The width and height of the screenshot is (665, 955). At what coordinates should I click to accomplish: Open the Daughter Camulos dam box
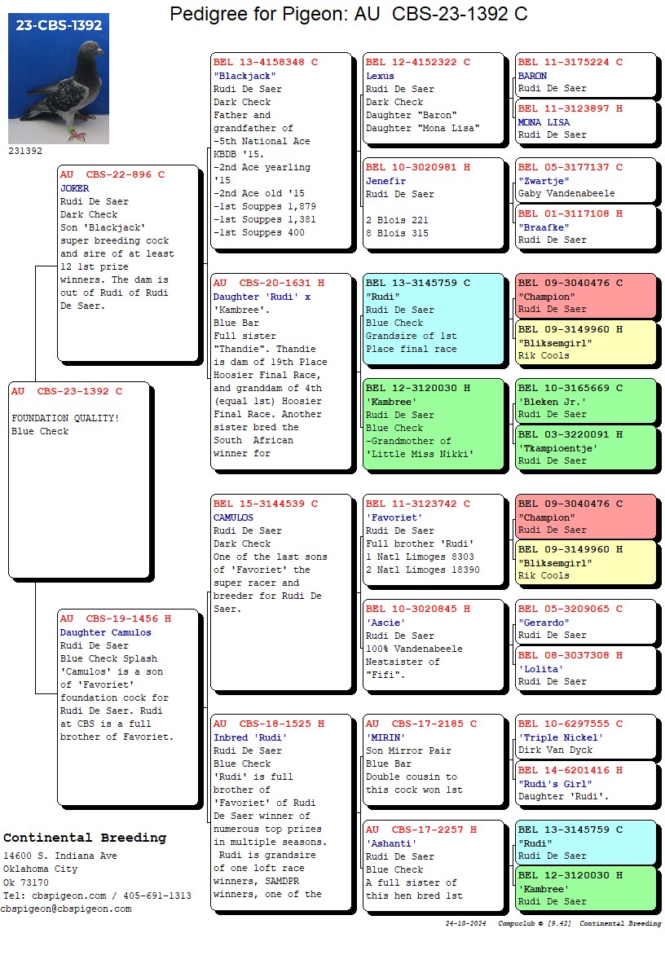(x=128, y=706)
